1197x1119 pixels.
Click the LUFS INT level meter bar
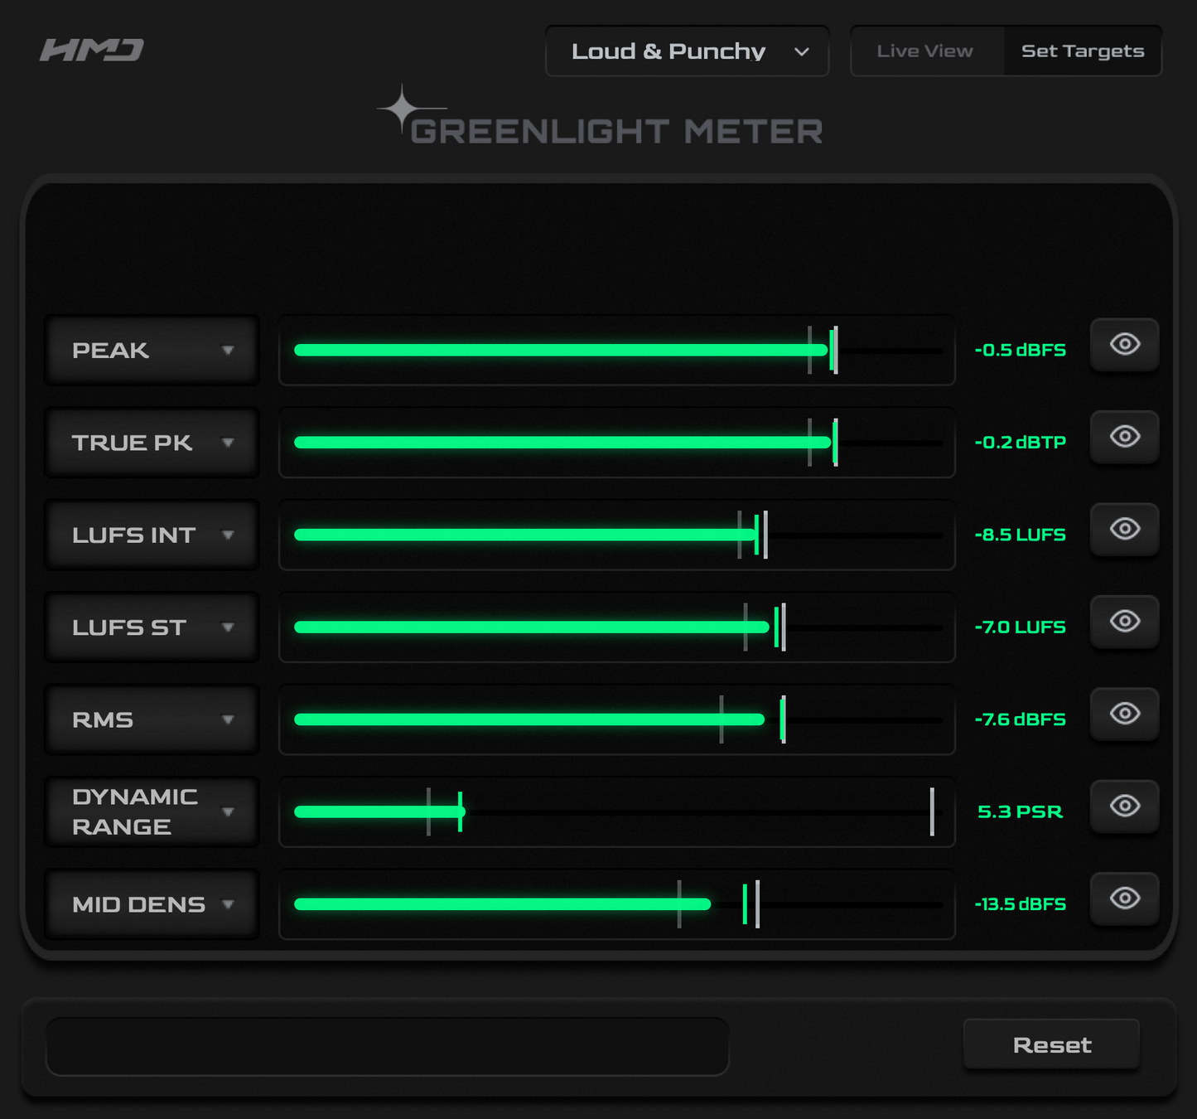click(617, 535)
